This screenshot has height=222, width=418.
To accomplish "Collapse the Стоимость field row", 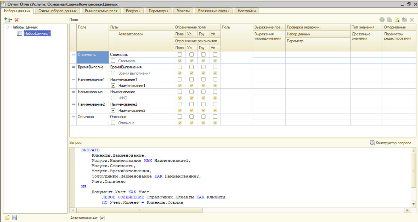I will pyautogui.click(x=74, y=55).
